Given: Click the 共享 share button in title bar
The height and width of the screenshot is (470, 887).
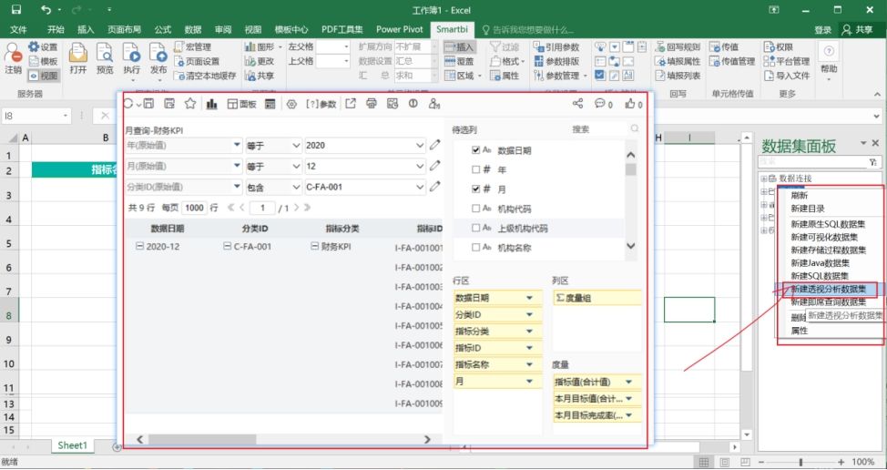Looking at the screenshot, I should tap(858, 29).
